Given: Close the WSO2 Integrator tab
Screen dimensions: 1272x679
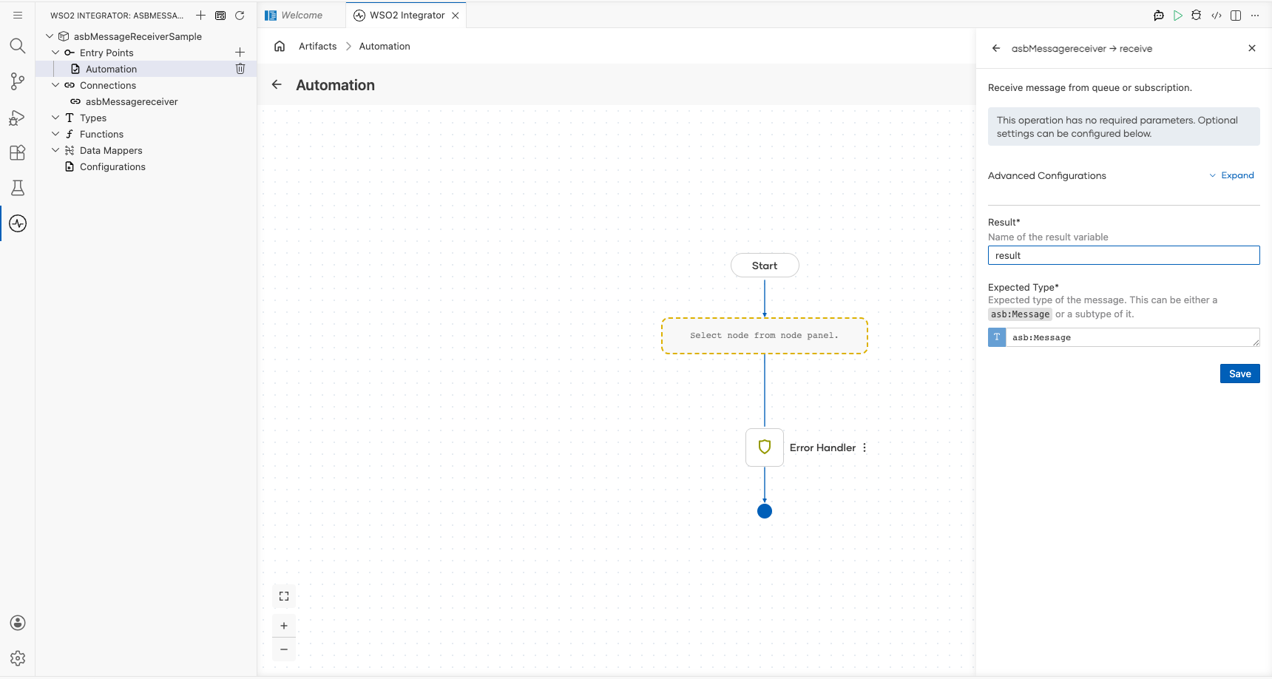Looking at the screenshot, I should (x=456, y=15).
